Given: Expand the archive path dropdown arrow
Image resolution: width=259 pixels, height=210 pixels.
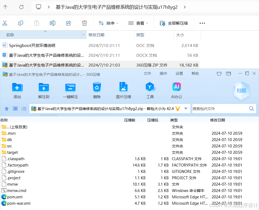Looking at the screenshot, I should pyautogui.click(x=186, y=108).
